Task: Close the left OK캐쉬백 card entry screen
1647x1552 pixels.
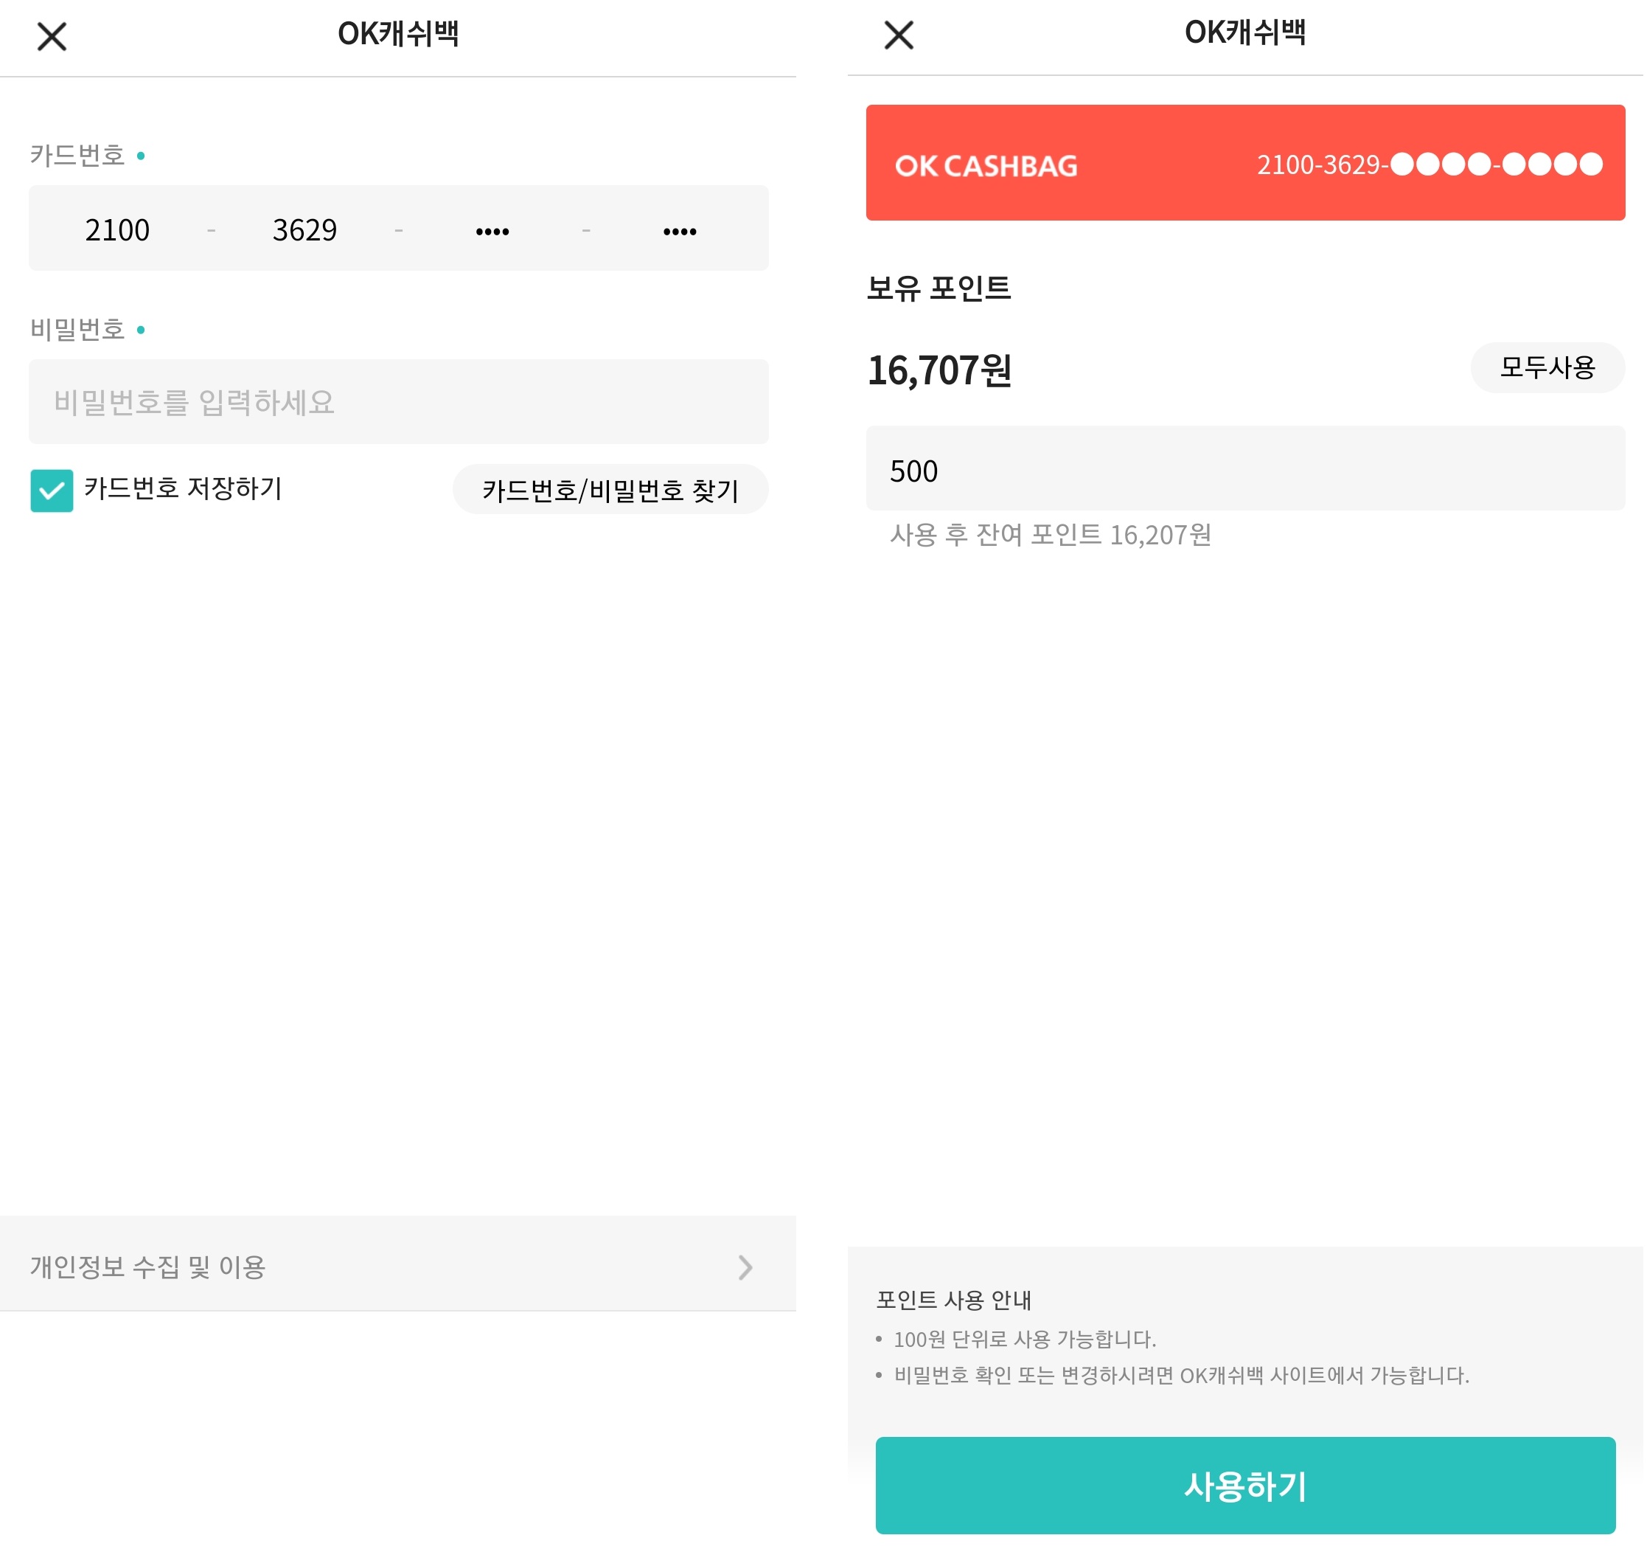Action: [52, 36]
